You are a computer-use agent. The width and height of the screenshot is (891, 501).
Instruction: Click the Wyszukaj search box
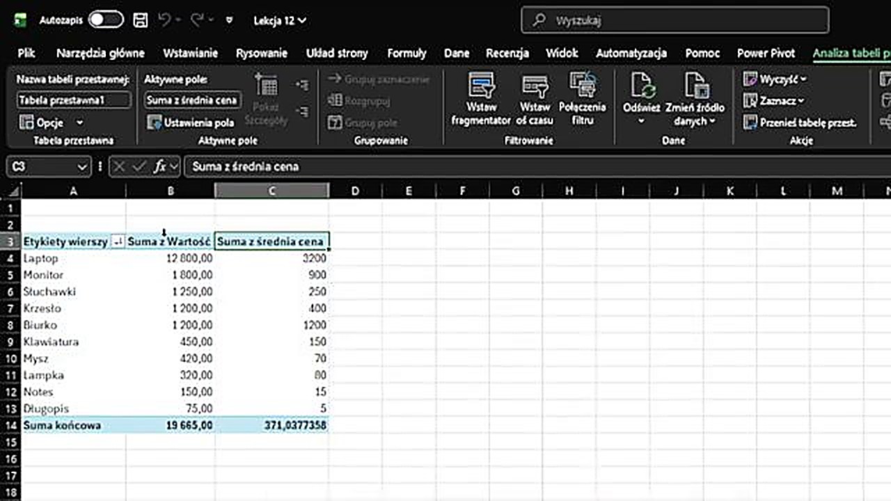[x=675, y=21]
